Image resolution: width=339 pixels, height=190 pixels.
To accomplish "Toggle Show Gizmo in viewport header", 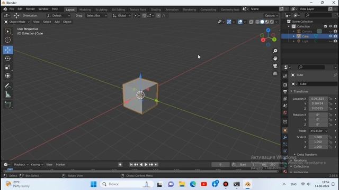I will point(229,22).
